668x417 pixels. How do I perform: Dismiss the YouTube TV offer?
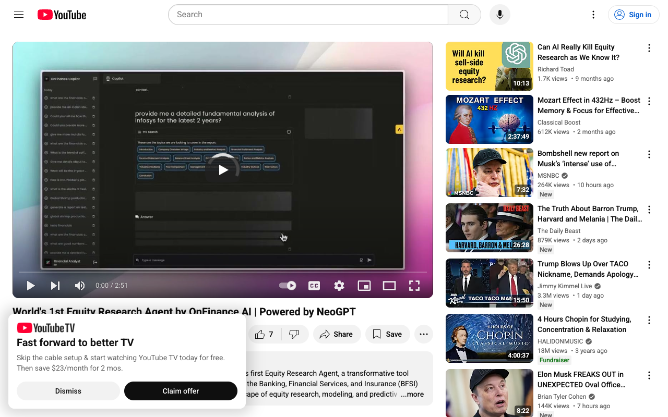coord(68,391)
